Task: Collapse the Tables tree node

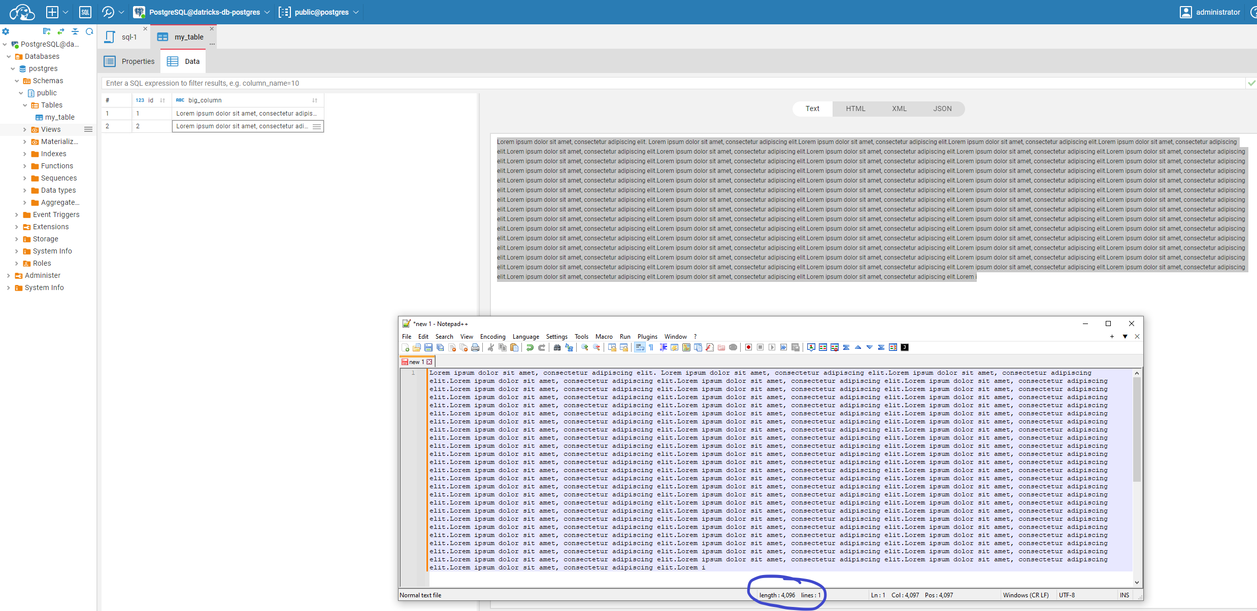Action: (25, 105)
